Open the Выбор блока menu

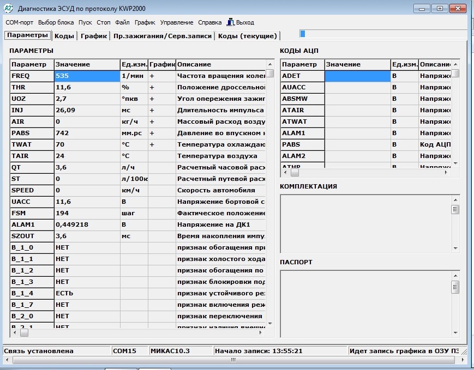(x=56, y=22)
